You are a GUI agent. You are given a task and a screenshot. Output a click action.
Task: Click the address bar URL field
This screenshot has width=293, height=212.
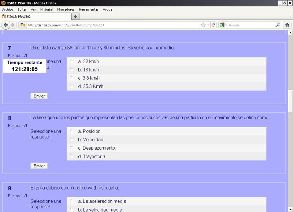click(x=110, y=25)
